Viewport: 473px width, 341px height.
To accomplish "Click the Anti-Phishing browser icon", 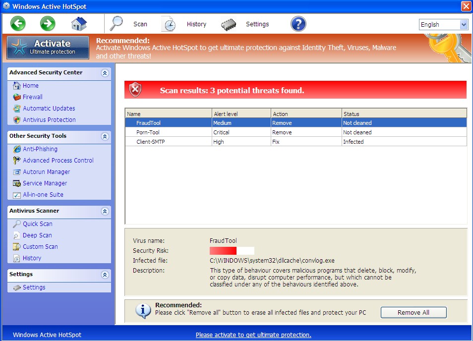I will (17, 149).
